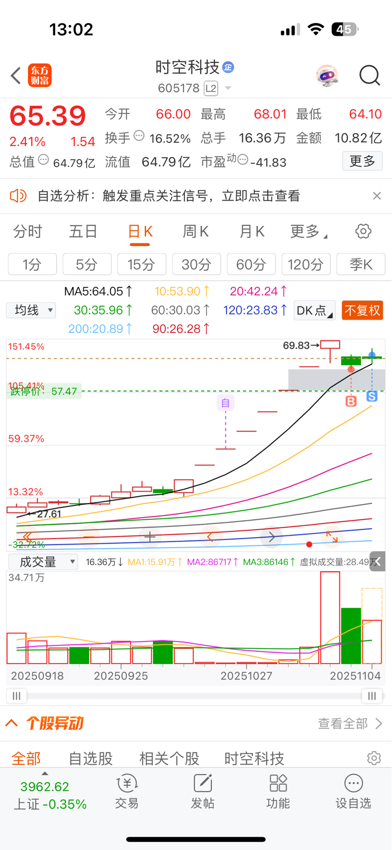Select 5分 period button
Screen dimensions: 392x850
tap(87, 264)
